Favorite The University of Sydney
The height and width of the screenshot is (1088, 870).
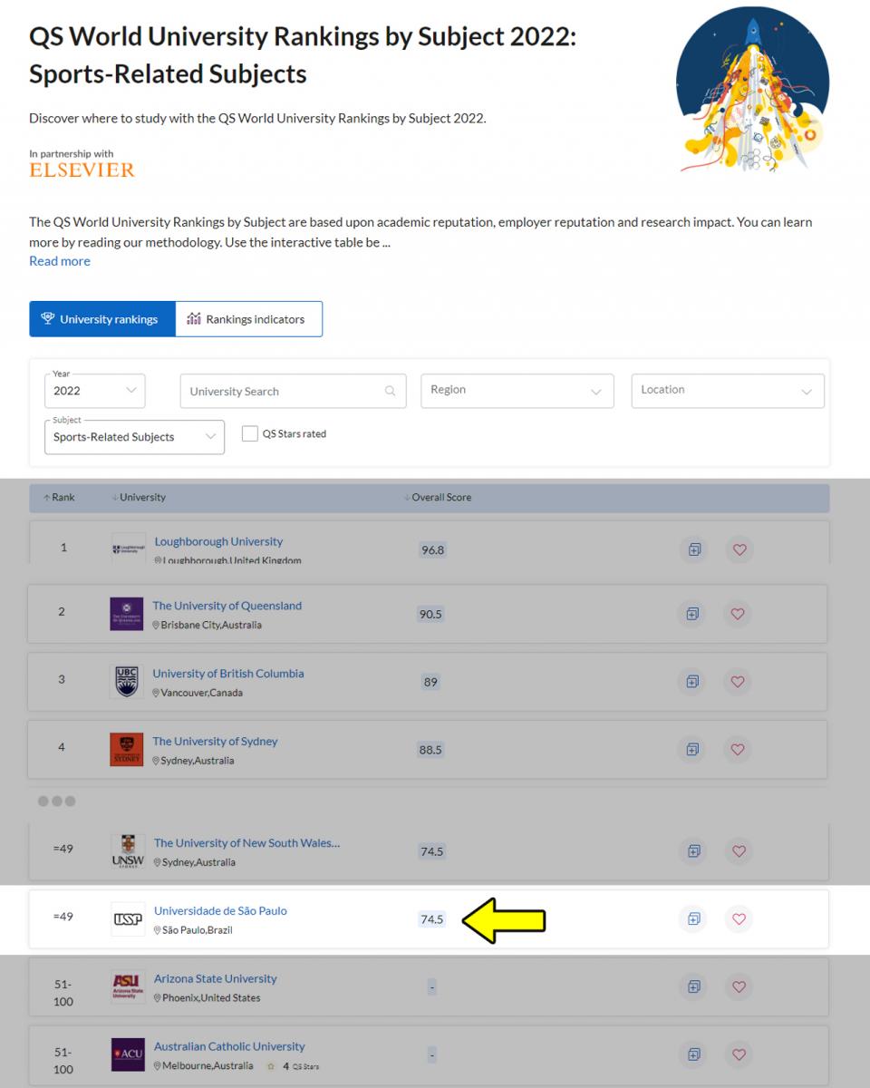coord(738,750)
